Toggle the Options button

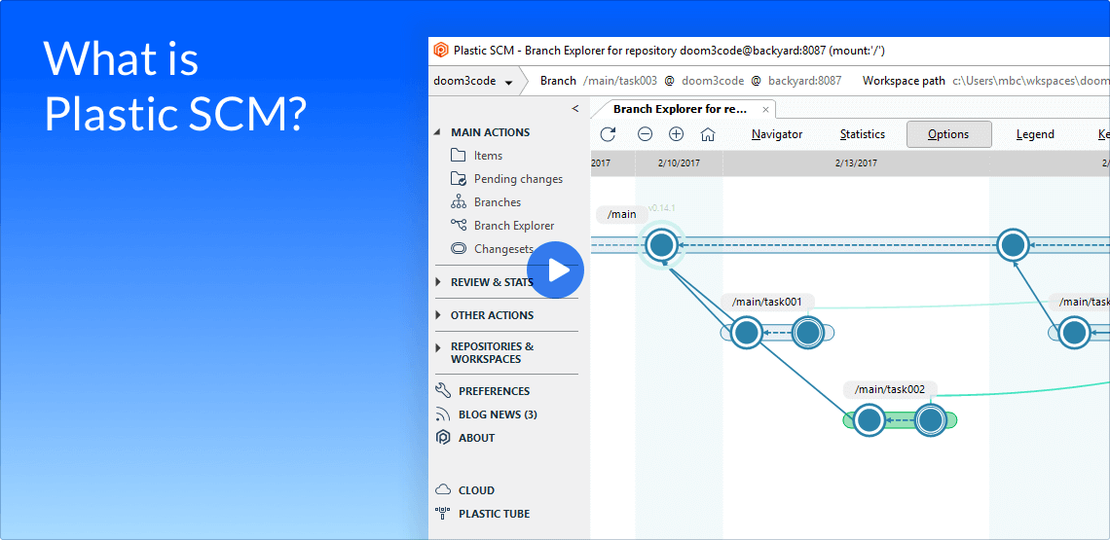[x=948, y=134]
